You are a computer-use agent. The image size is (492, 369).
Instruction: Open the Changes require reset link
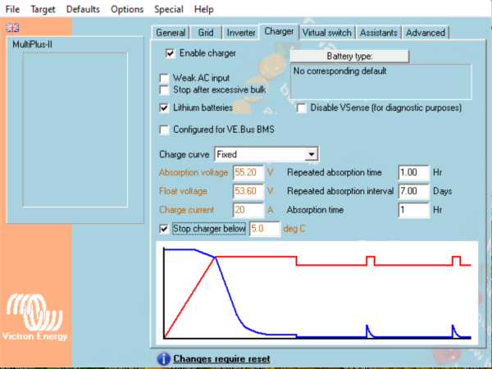(x=221, y=358)
